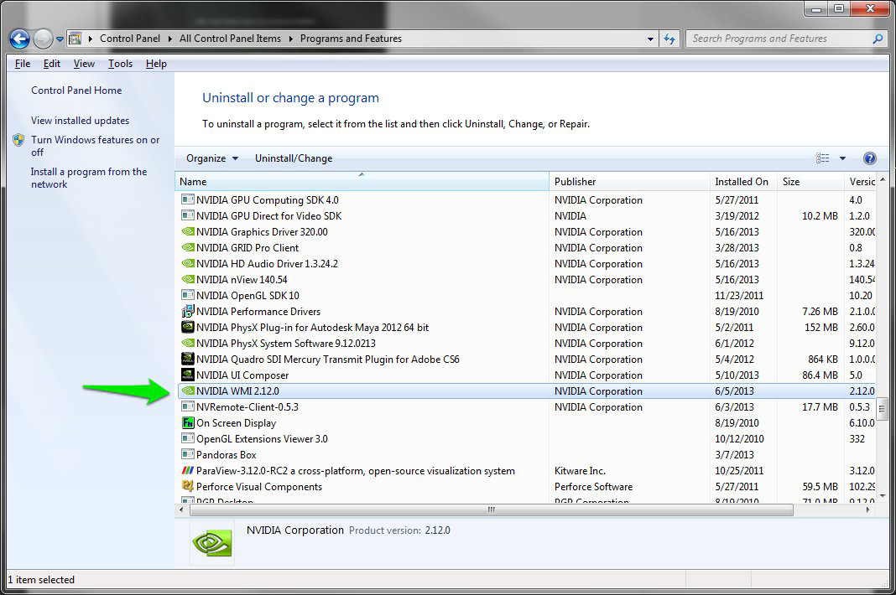
Task: Click the NVIDIA HD Audio Driver icon
Action: coord(187,264)
